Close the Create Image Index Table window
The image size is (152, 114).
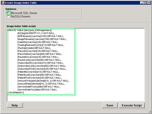[x=148, y=2]
